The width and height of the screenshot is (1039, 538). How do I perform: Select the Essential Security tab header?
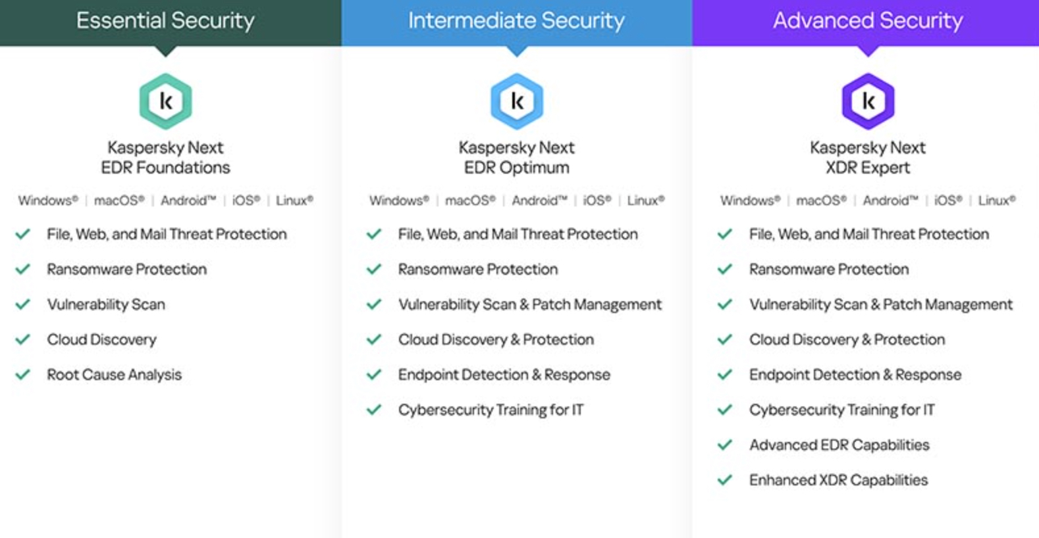[x=165, y=21]
